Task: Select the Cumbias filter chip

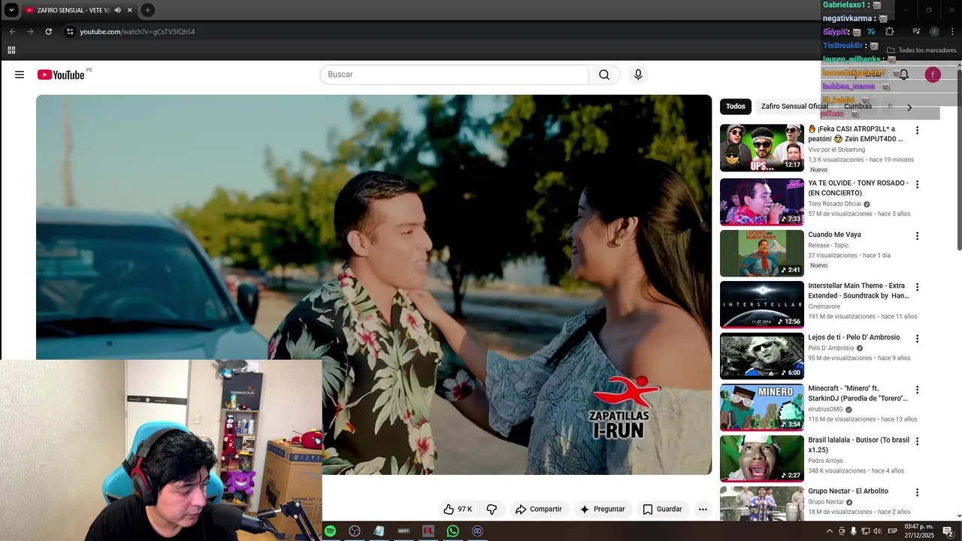Action: 858,107
